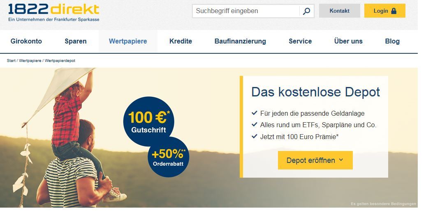Open the Blog navigation item

click(x=392, y=41)
